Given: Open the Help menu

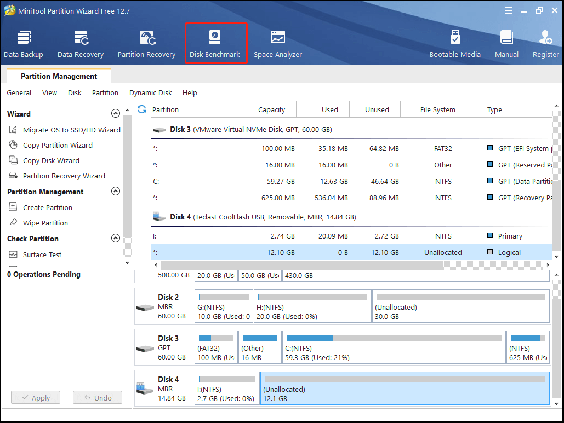Looking at the screenshot, I should (190, 92).
